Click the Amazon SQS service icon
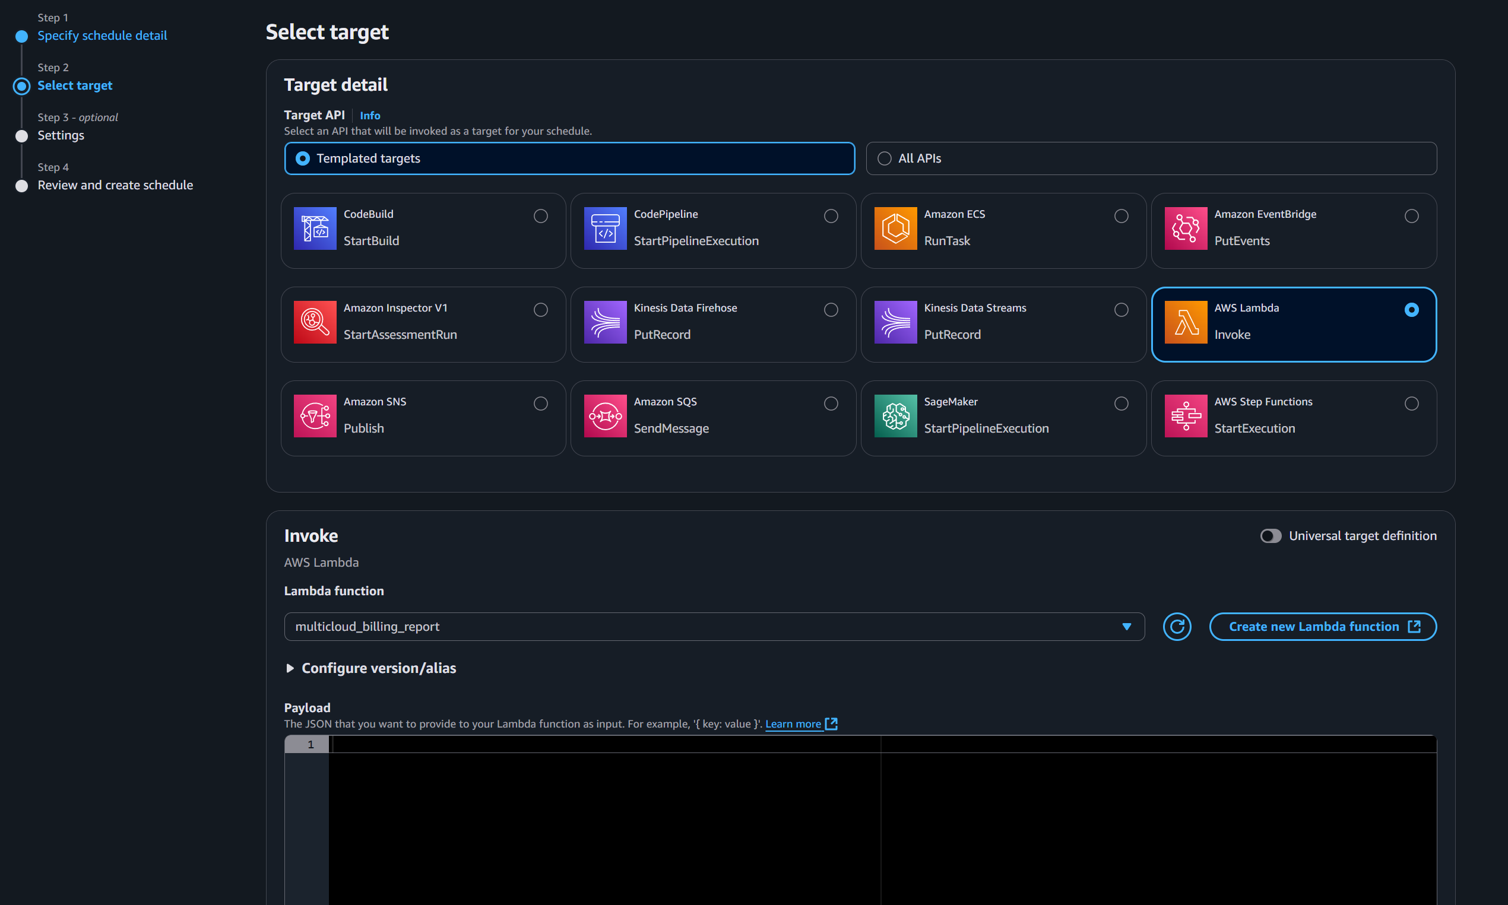 click(605, 416)
